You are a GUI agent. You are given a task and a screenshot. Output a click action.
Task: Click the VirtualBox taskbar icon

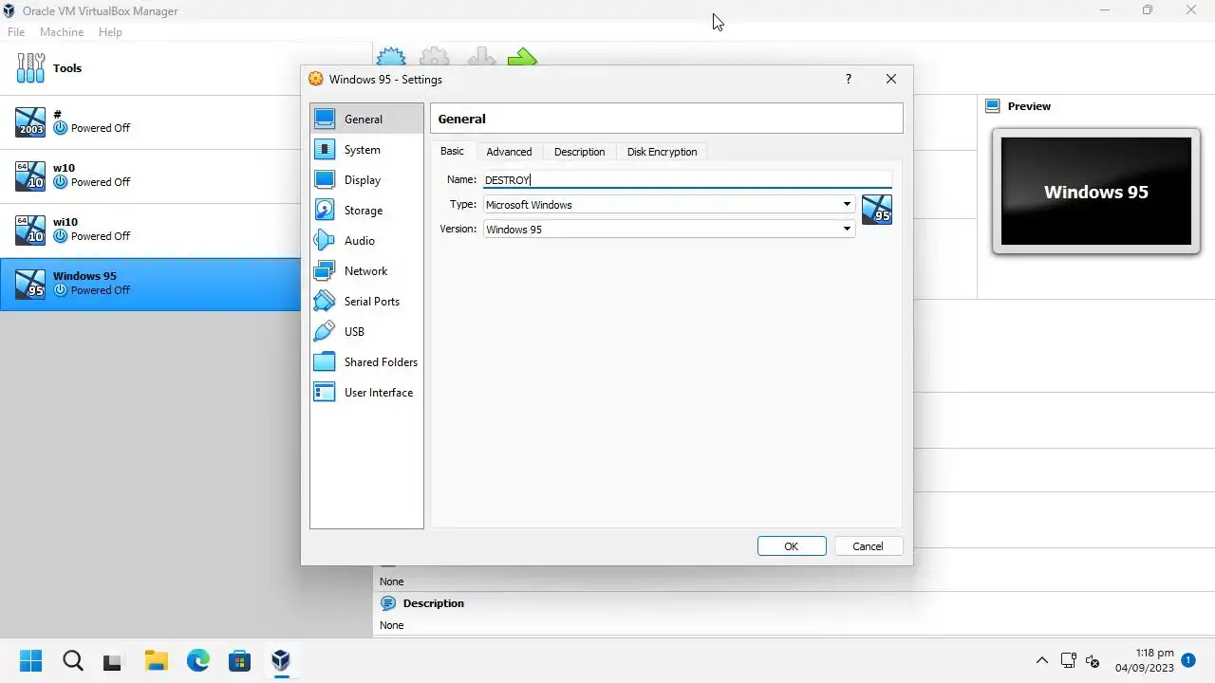(281, 660)
